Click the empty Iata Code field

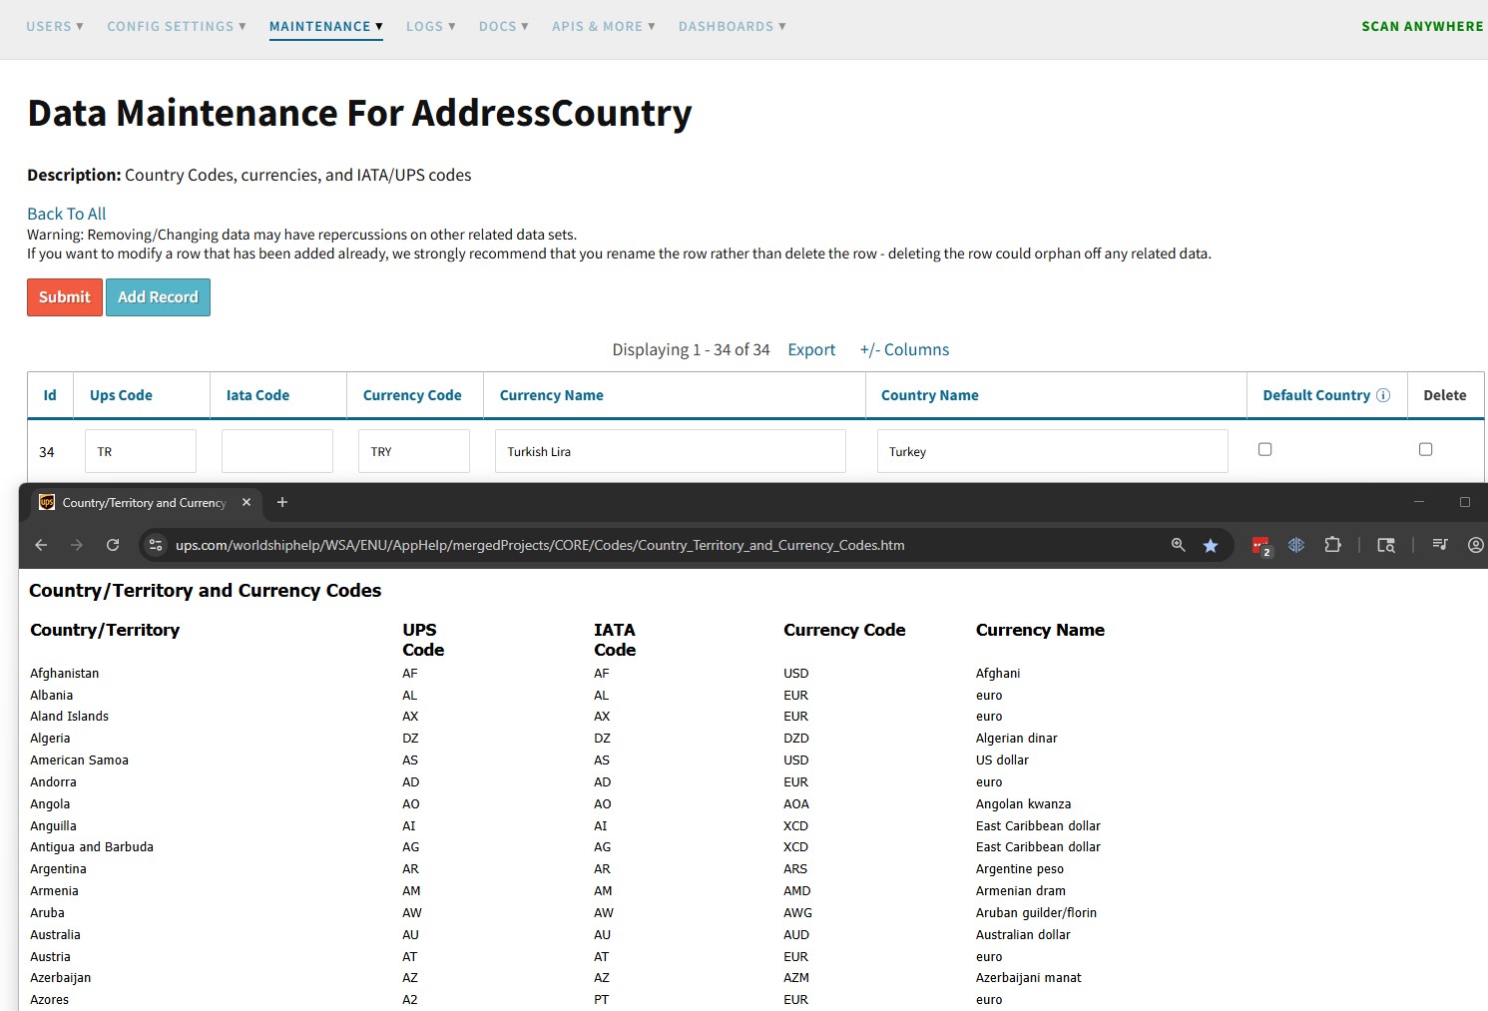tap(277, 451)
